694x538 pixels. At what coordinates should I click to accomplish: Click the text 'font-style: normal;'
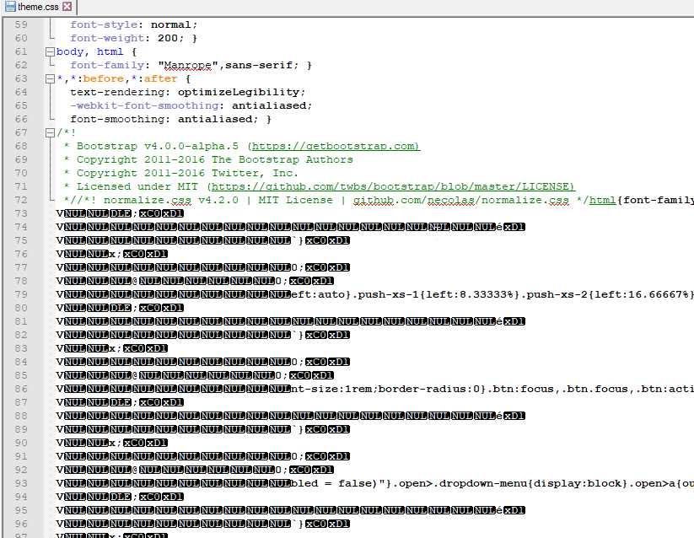click(134, 24)
